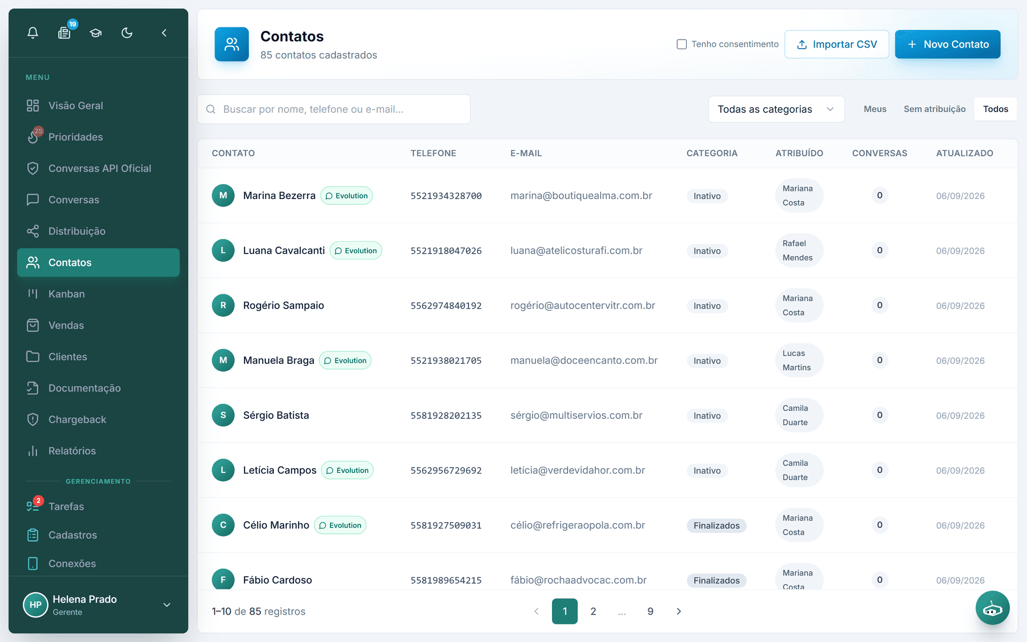Screen dimensions: 1027x642
Task: Click email luana@atelicosturafi.com.br
Action: (576, 251)
